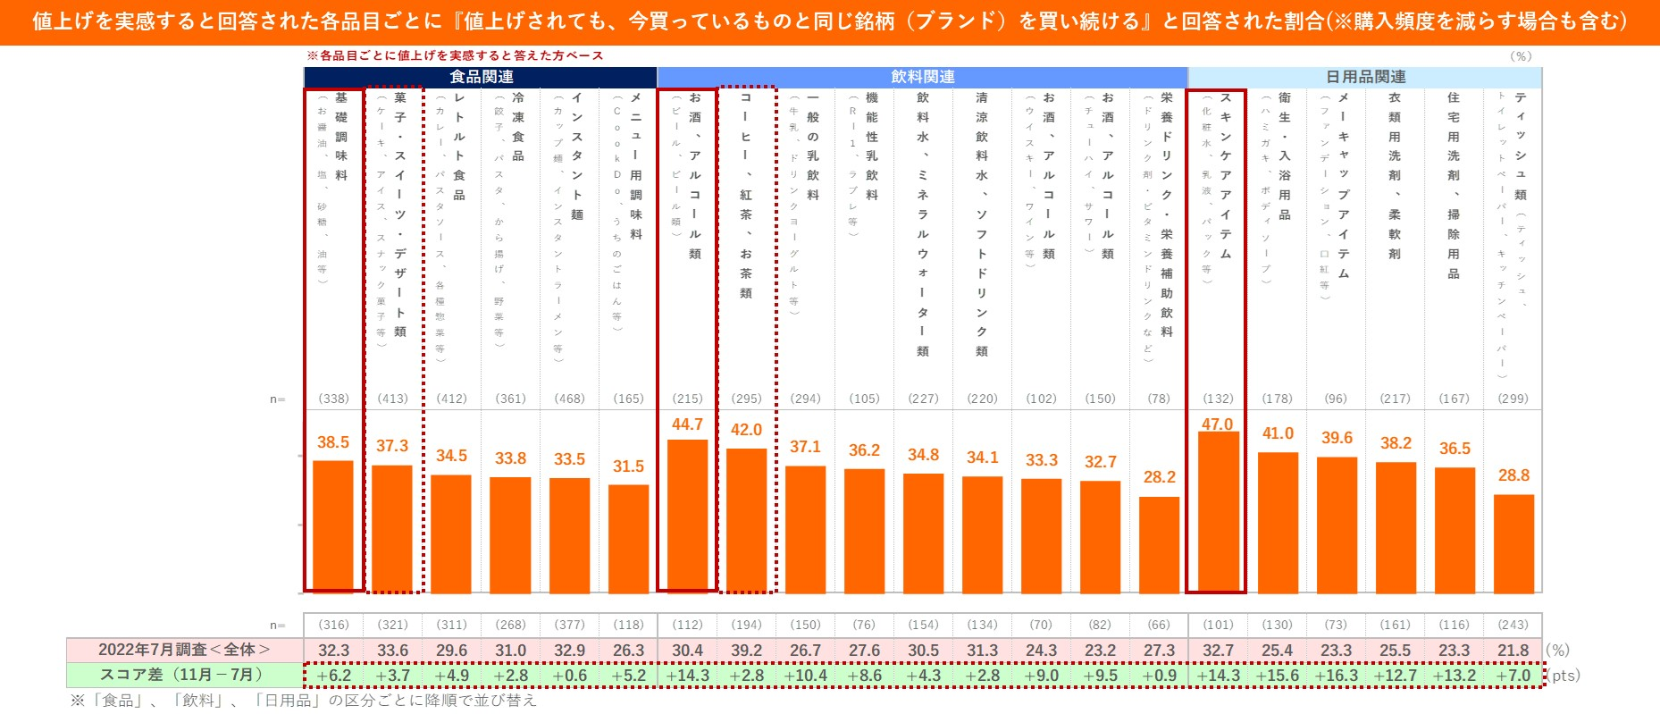
Task: Click the +15.6 score difference cell
Action: [x=1277, y=676]
